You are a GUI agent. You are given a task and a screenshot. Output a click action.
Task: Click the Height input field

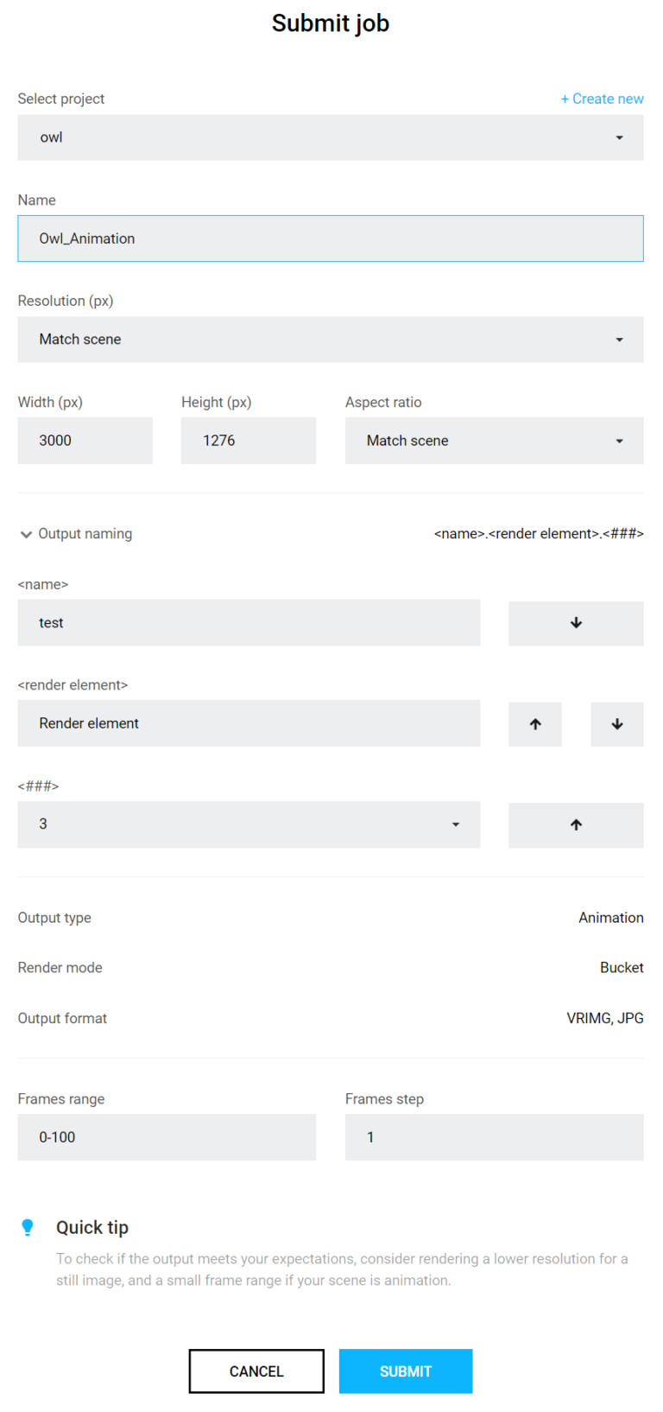[x=248, y=441]
